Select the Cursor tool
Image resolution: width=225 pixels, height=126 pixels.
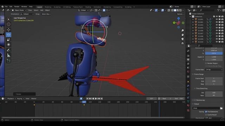8,24
